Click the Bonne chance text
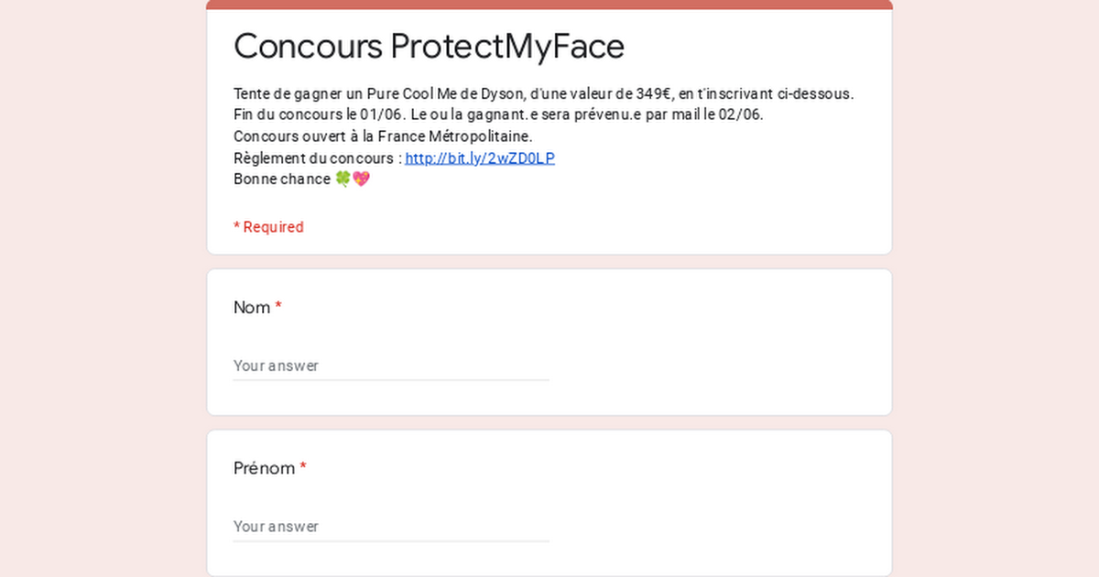This screenshot has width=1099, height=577. tap(282, 179)
